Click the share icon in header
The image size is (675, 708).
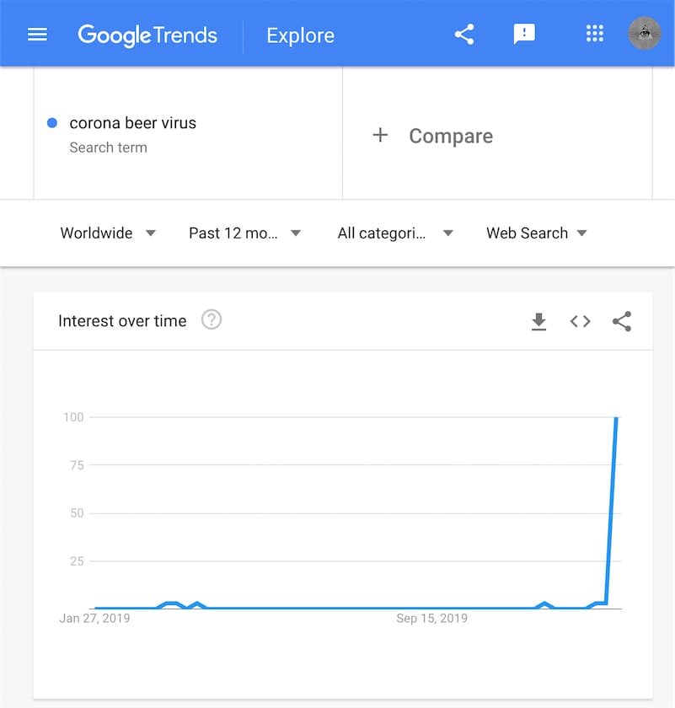[464, 35]
